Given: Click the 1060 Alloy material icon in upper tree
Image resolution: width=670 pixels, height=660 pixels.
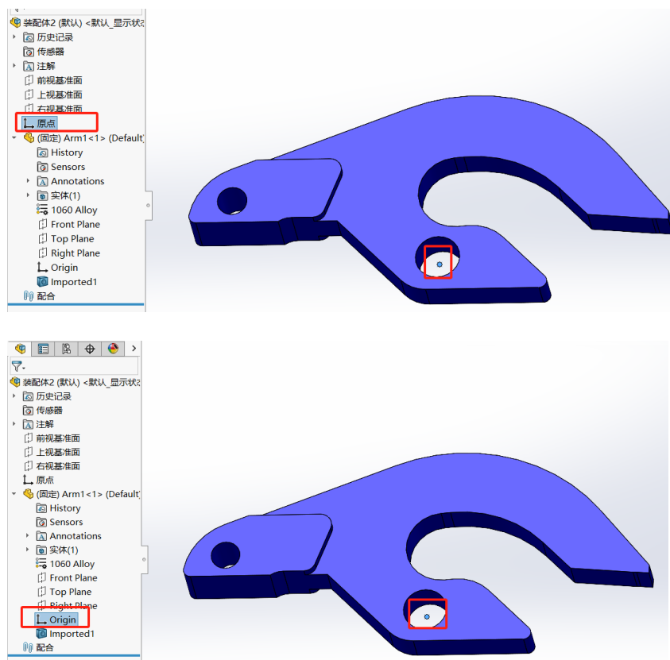Looking at the screenshot, I should 42,210.
